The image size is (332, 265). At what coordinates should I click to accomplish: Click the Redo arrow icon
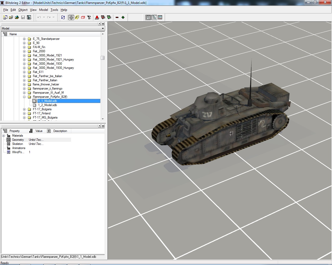(x=49, y=17)
